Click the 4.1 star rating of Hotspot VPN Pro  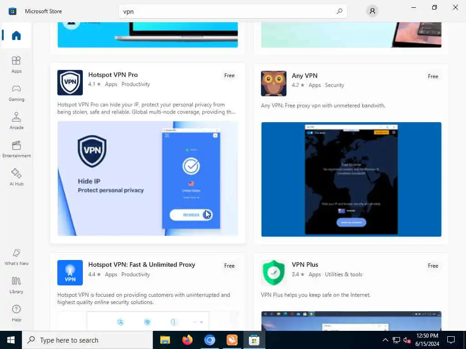[x=95, y=84]
